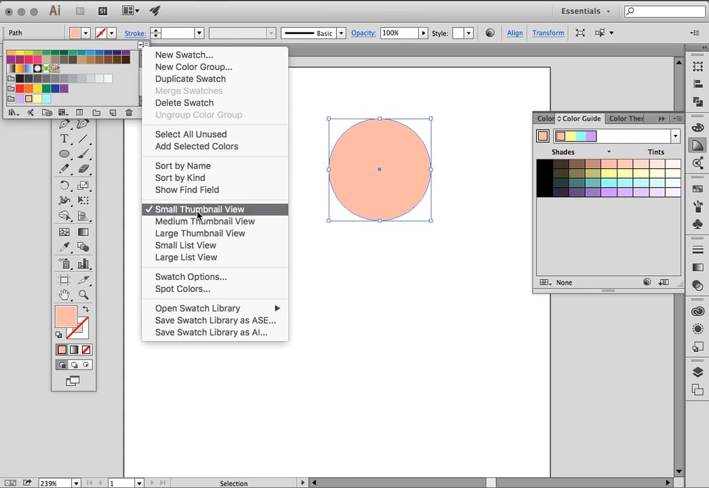This screenshot has height=488, width=709.
Task: Open the fill color dropdown in Control bar
Action: click(x=86, y=33)
